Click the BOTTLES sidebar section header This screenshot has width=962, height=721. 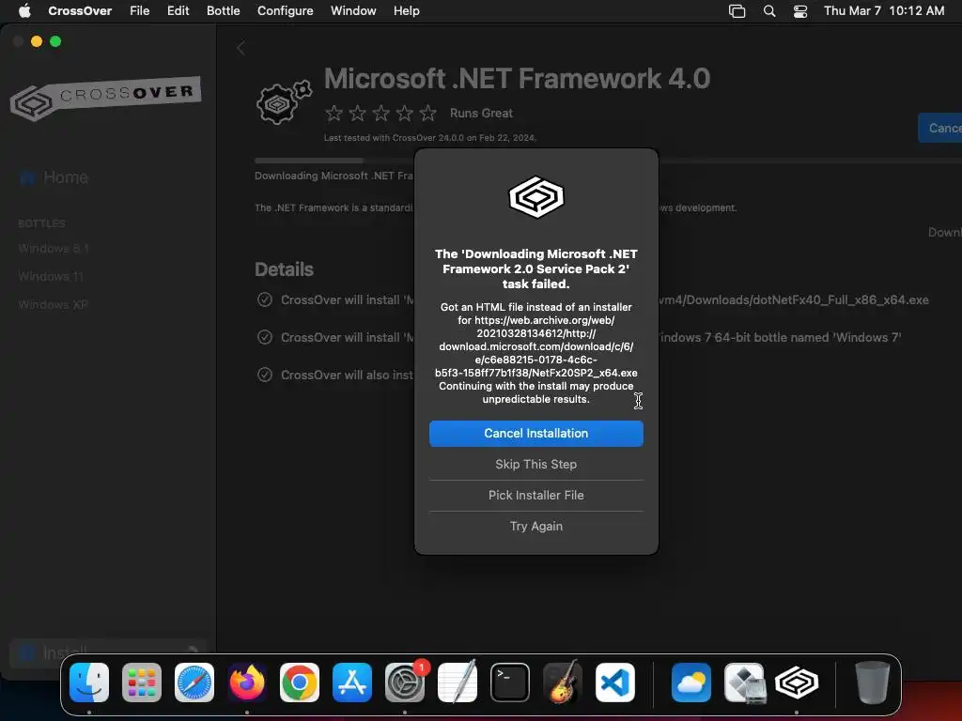[41, 223]
